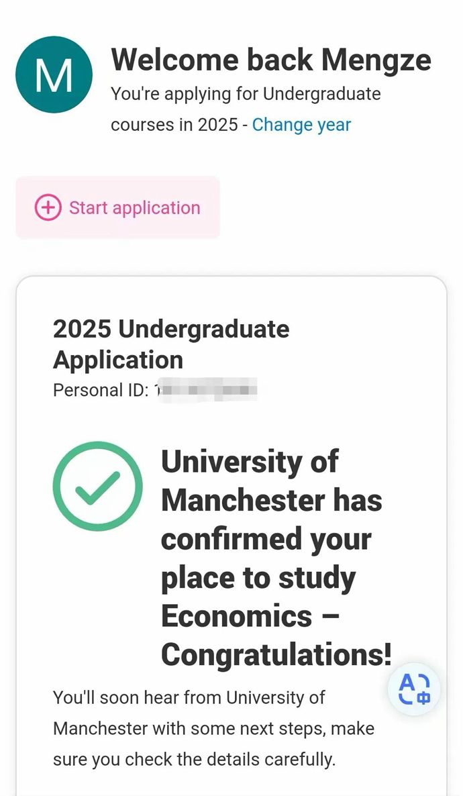The height and width of the screenshot is (796, 463).
Task: Click the teal M profile avatar
Action: point(54,74)
